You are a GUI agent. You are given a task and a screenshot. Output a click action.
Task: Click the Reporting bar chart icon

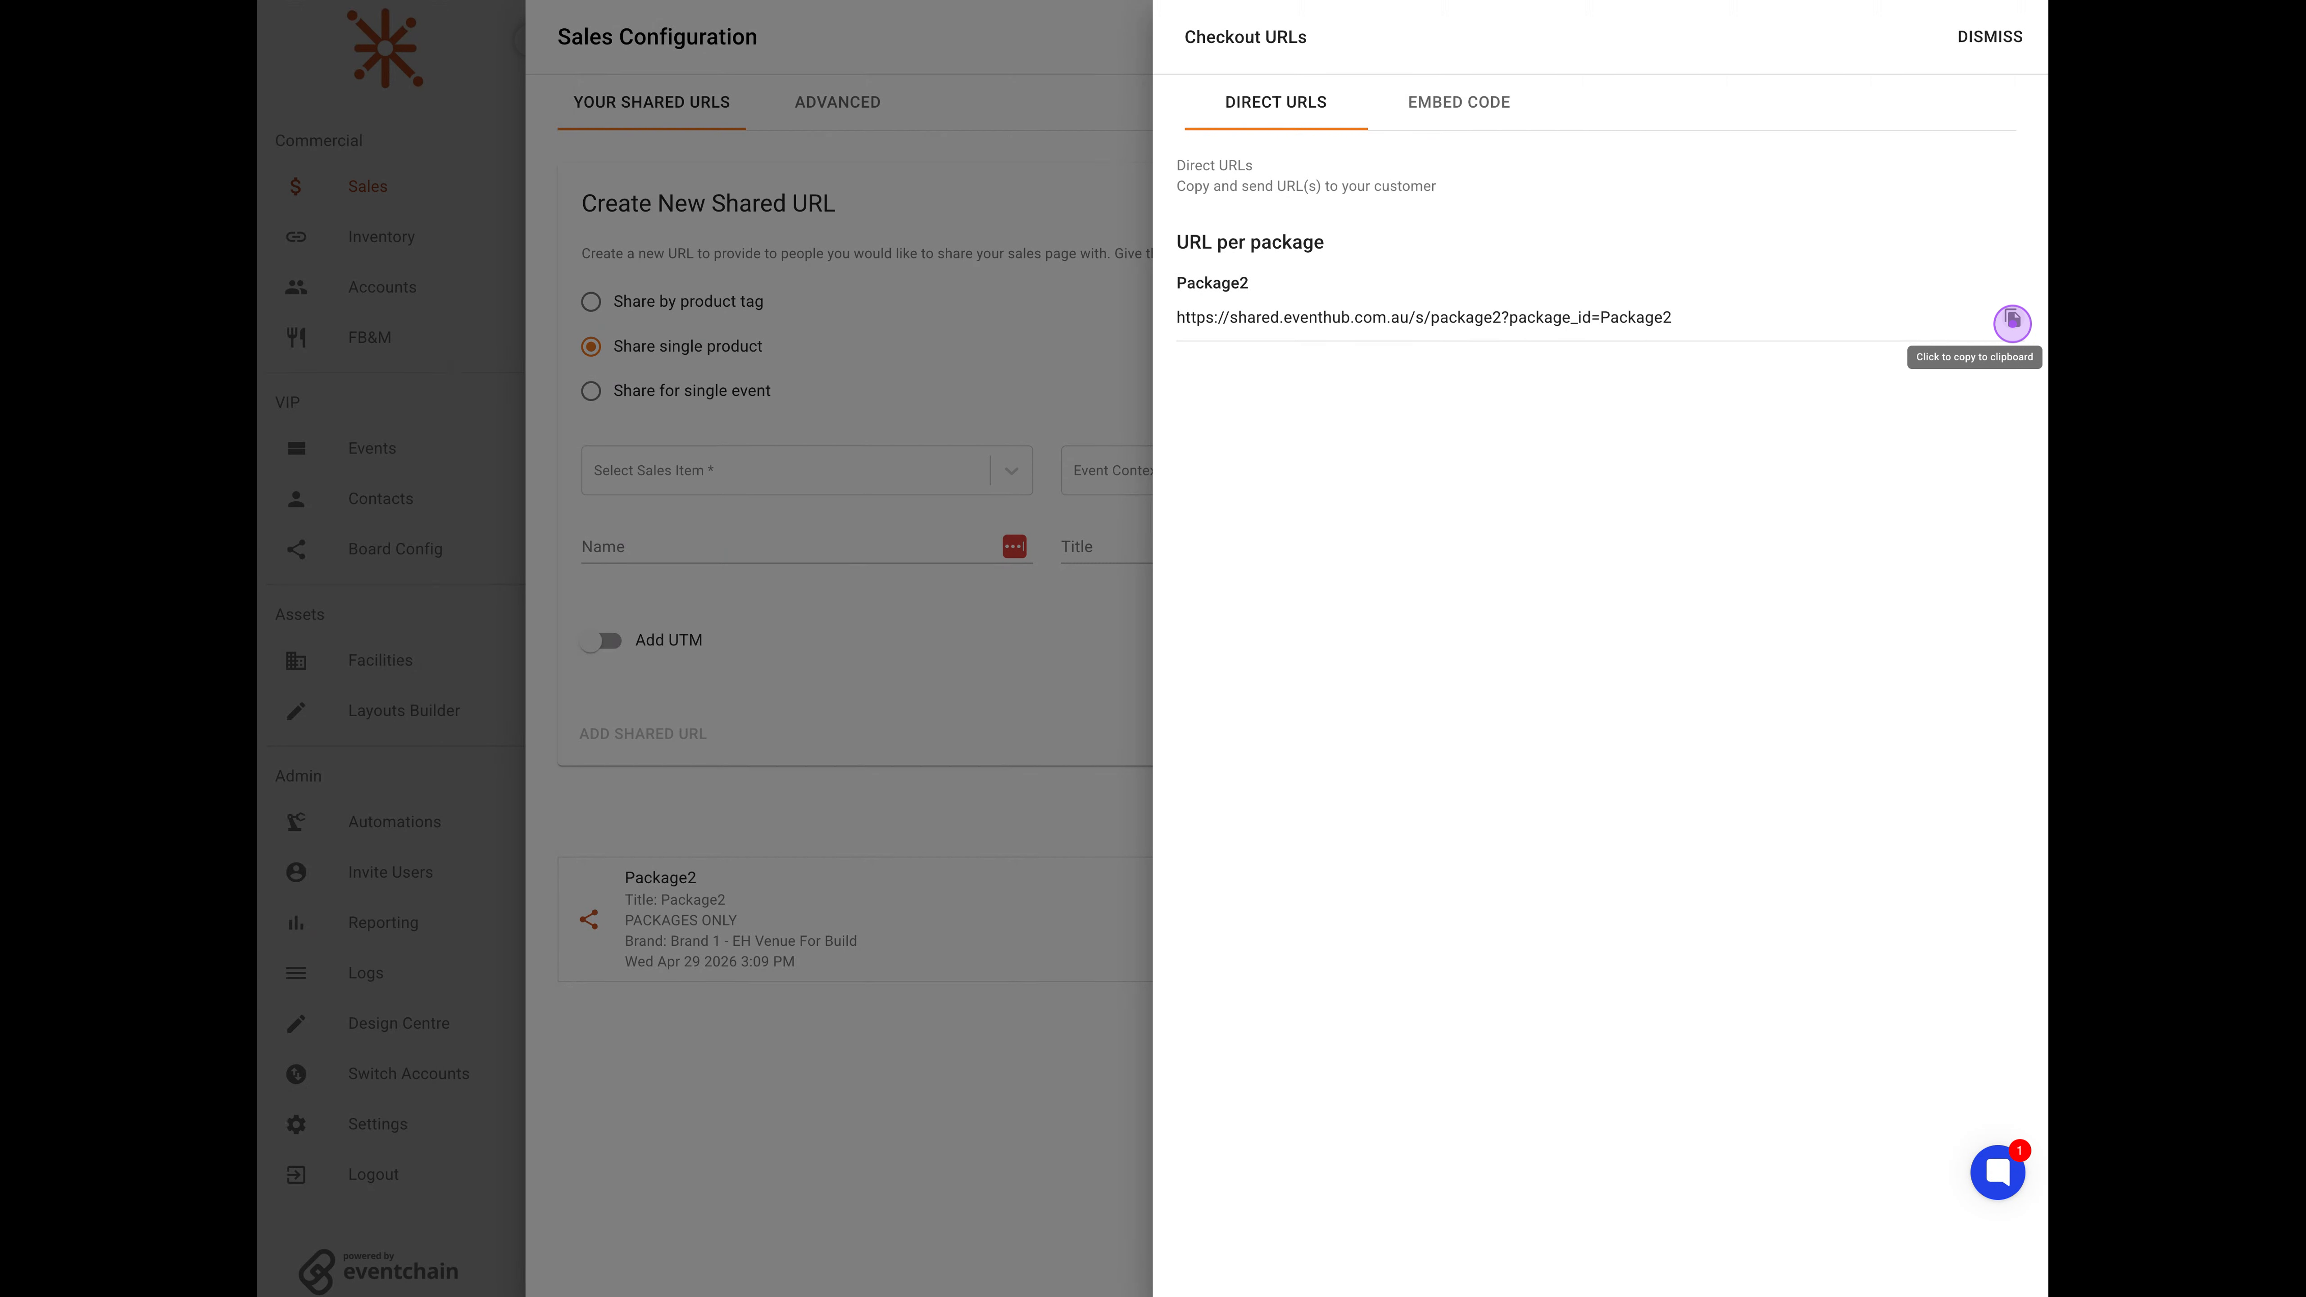tap(296, 923)
